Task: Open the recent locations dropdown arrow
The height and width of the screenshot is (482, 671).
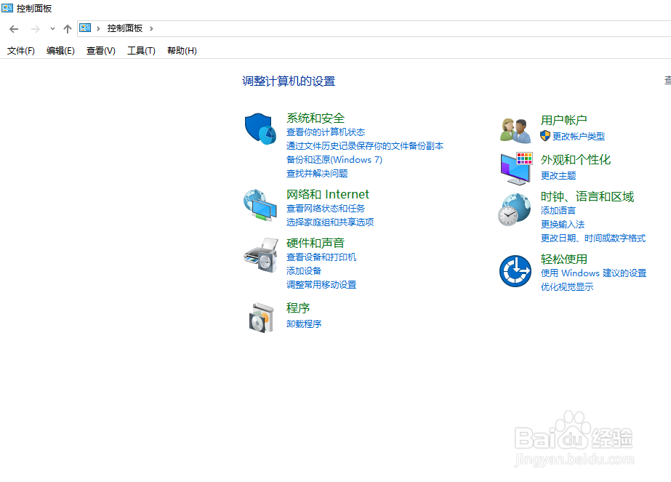Action: [52, 28]
